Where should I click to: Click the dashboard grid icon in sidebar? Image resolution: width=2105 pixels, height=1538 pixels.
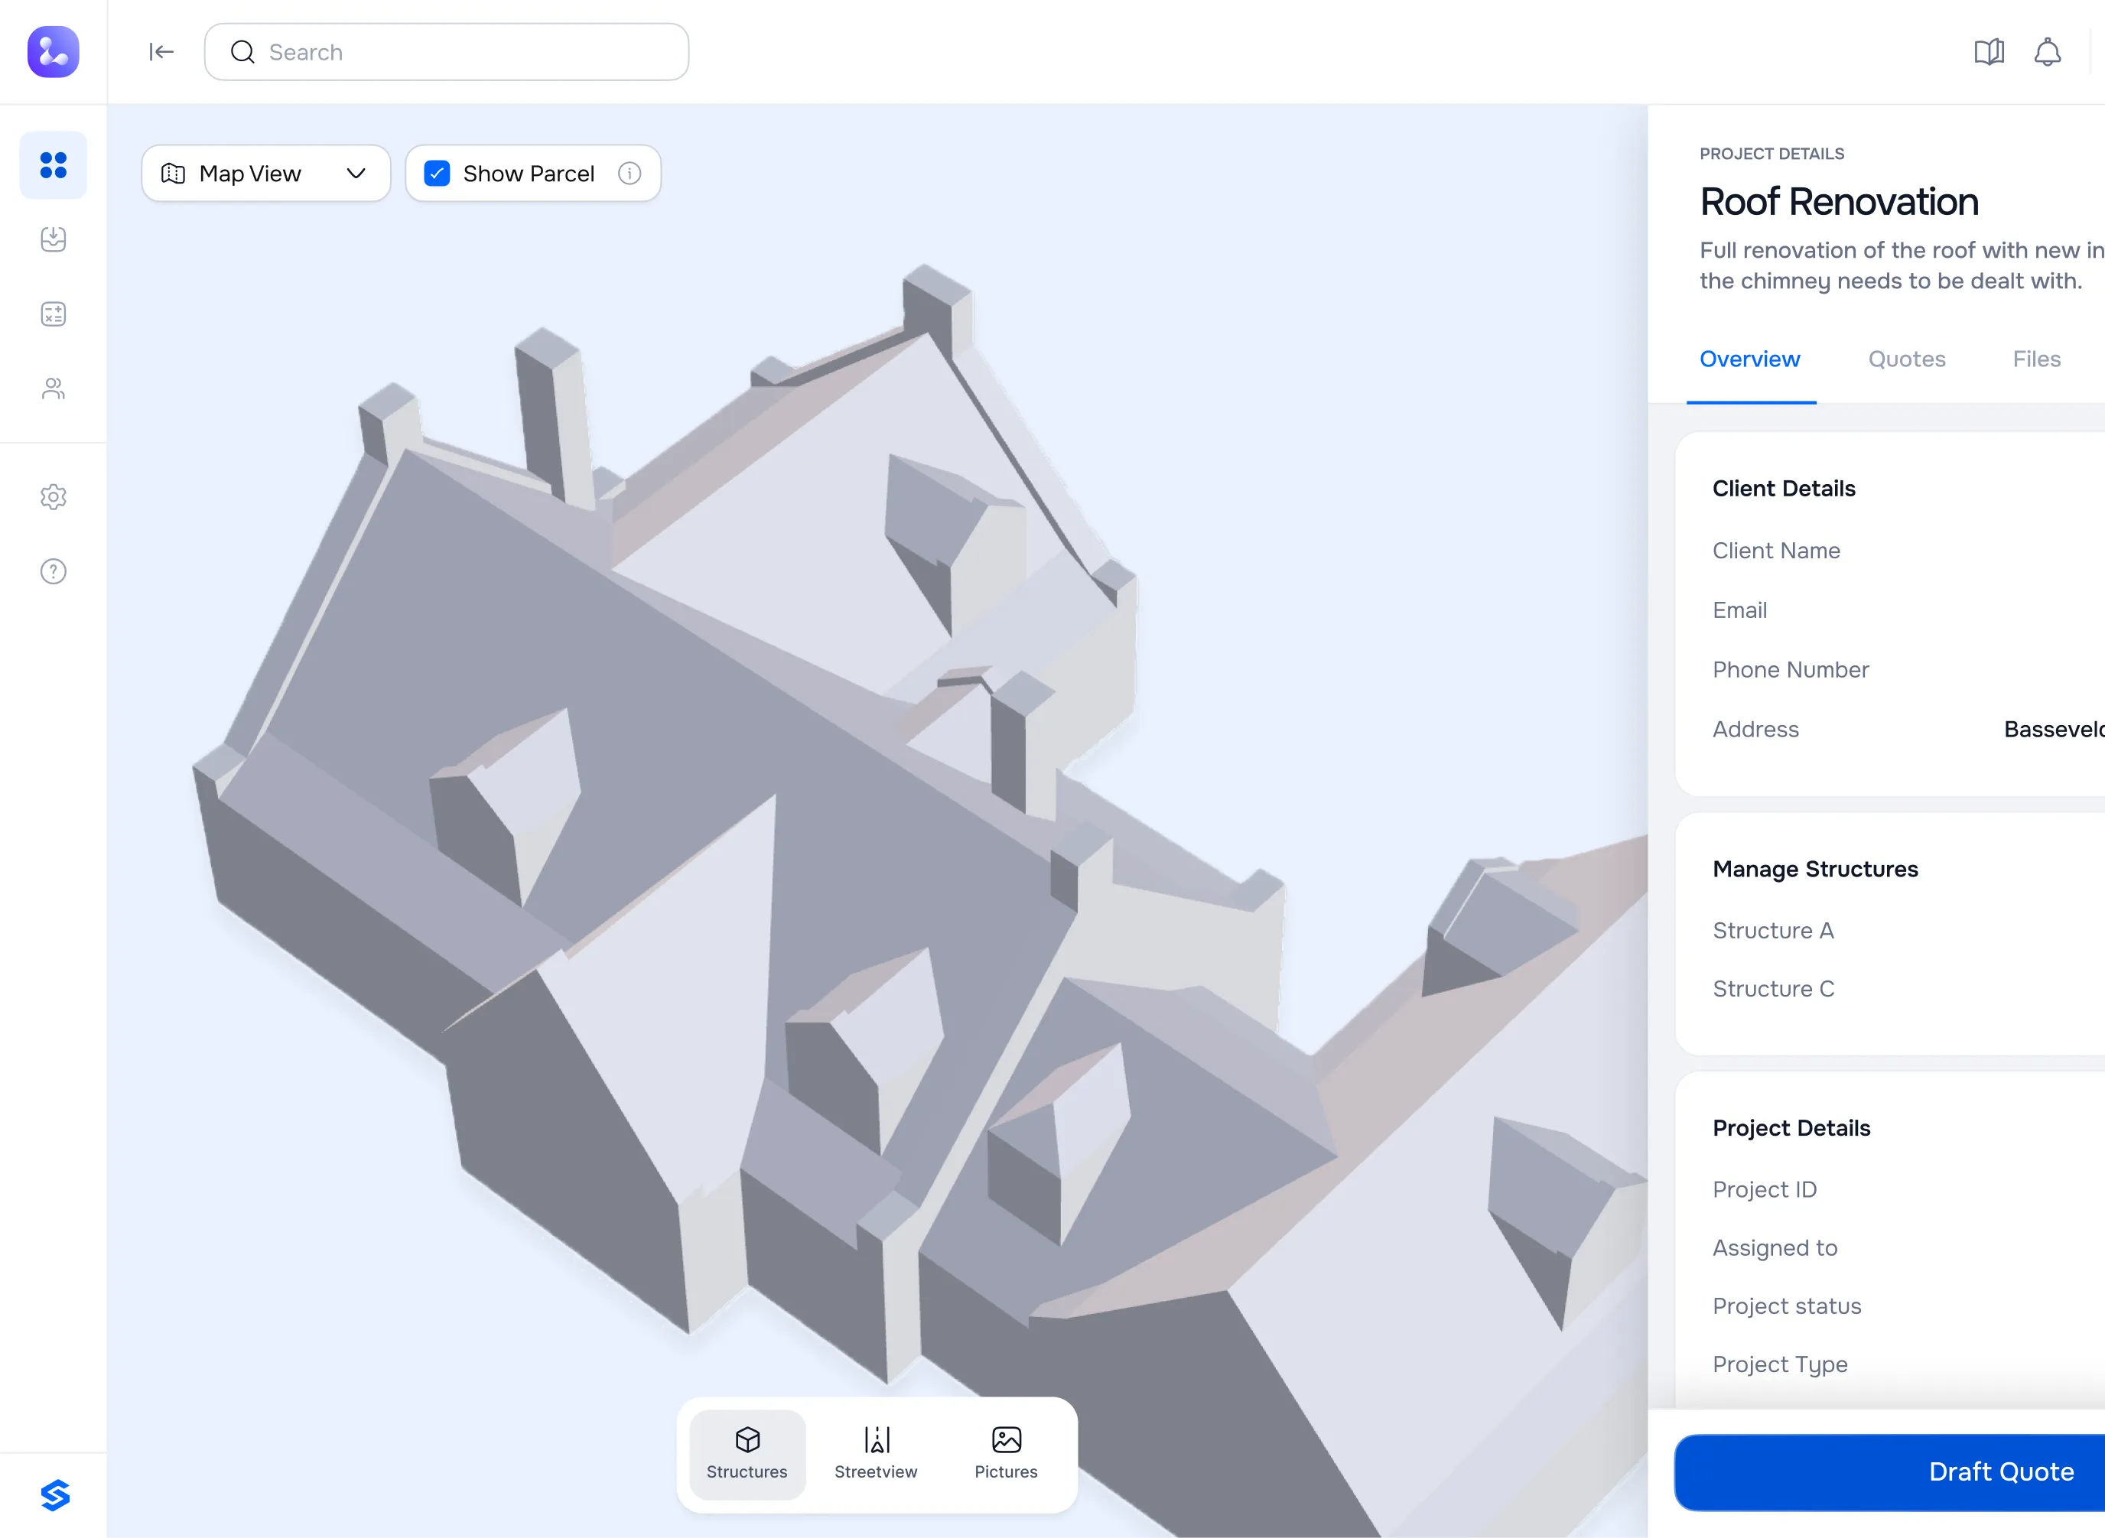tap(53, 166)
